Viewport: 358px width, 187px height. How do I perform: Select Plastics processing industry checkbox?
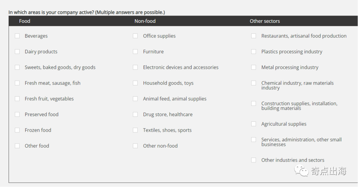point(254,52)
